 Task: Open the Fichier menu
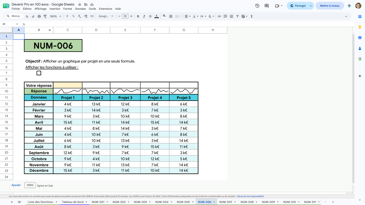pos(16,9)
